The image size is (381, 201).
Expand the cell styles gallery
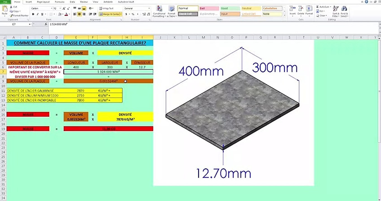pyautogui.click(x=285, y=15)
